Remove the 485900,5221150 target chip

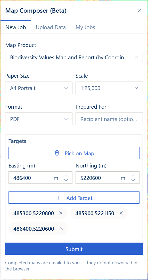(121, 213)
